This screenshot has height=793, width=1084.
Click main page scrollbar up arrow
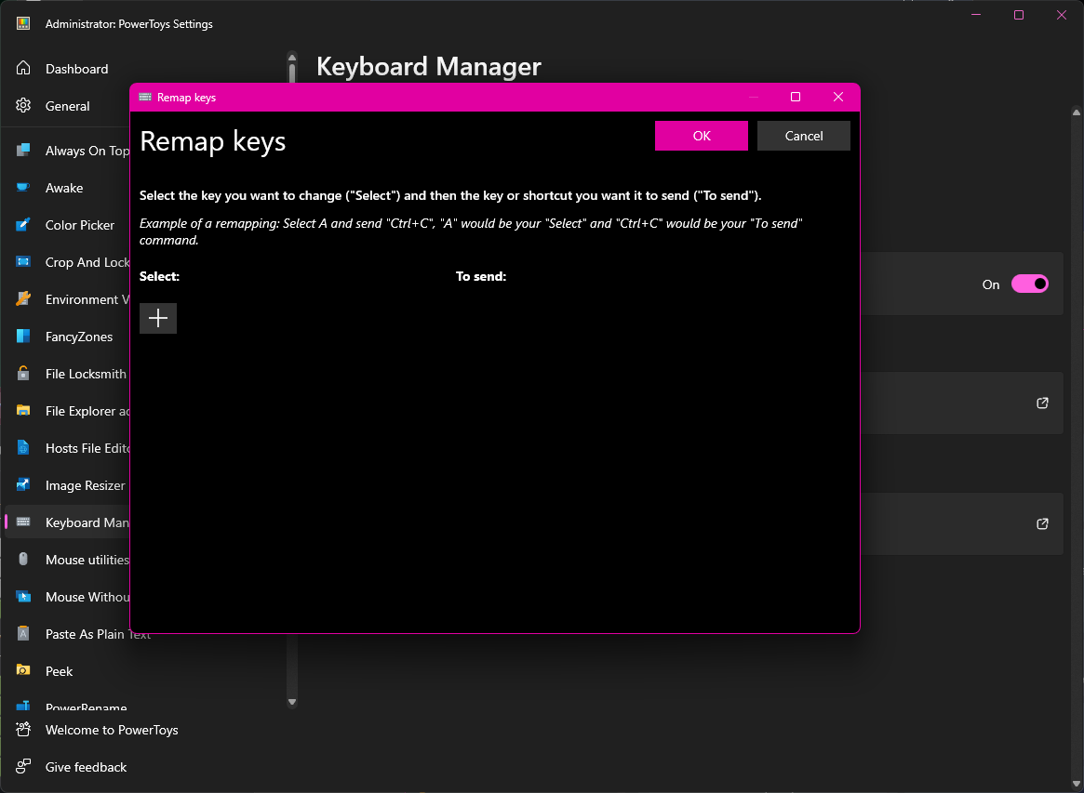pos(1077,112)
